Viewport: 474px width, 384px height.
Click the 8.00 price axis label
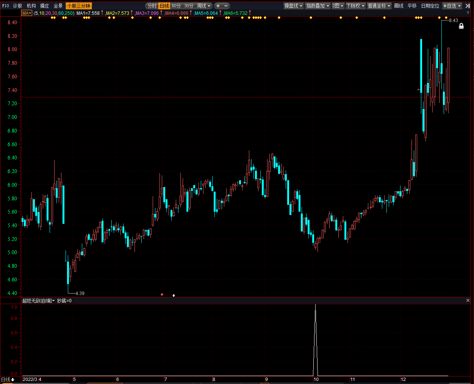[12, 49]
